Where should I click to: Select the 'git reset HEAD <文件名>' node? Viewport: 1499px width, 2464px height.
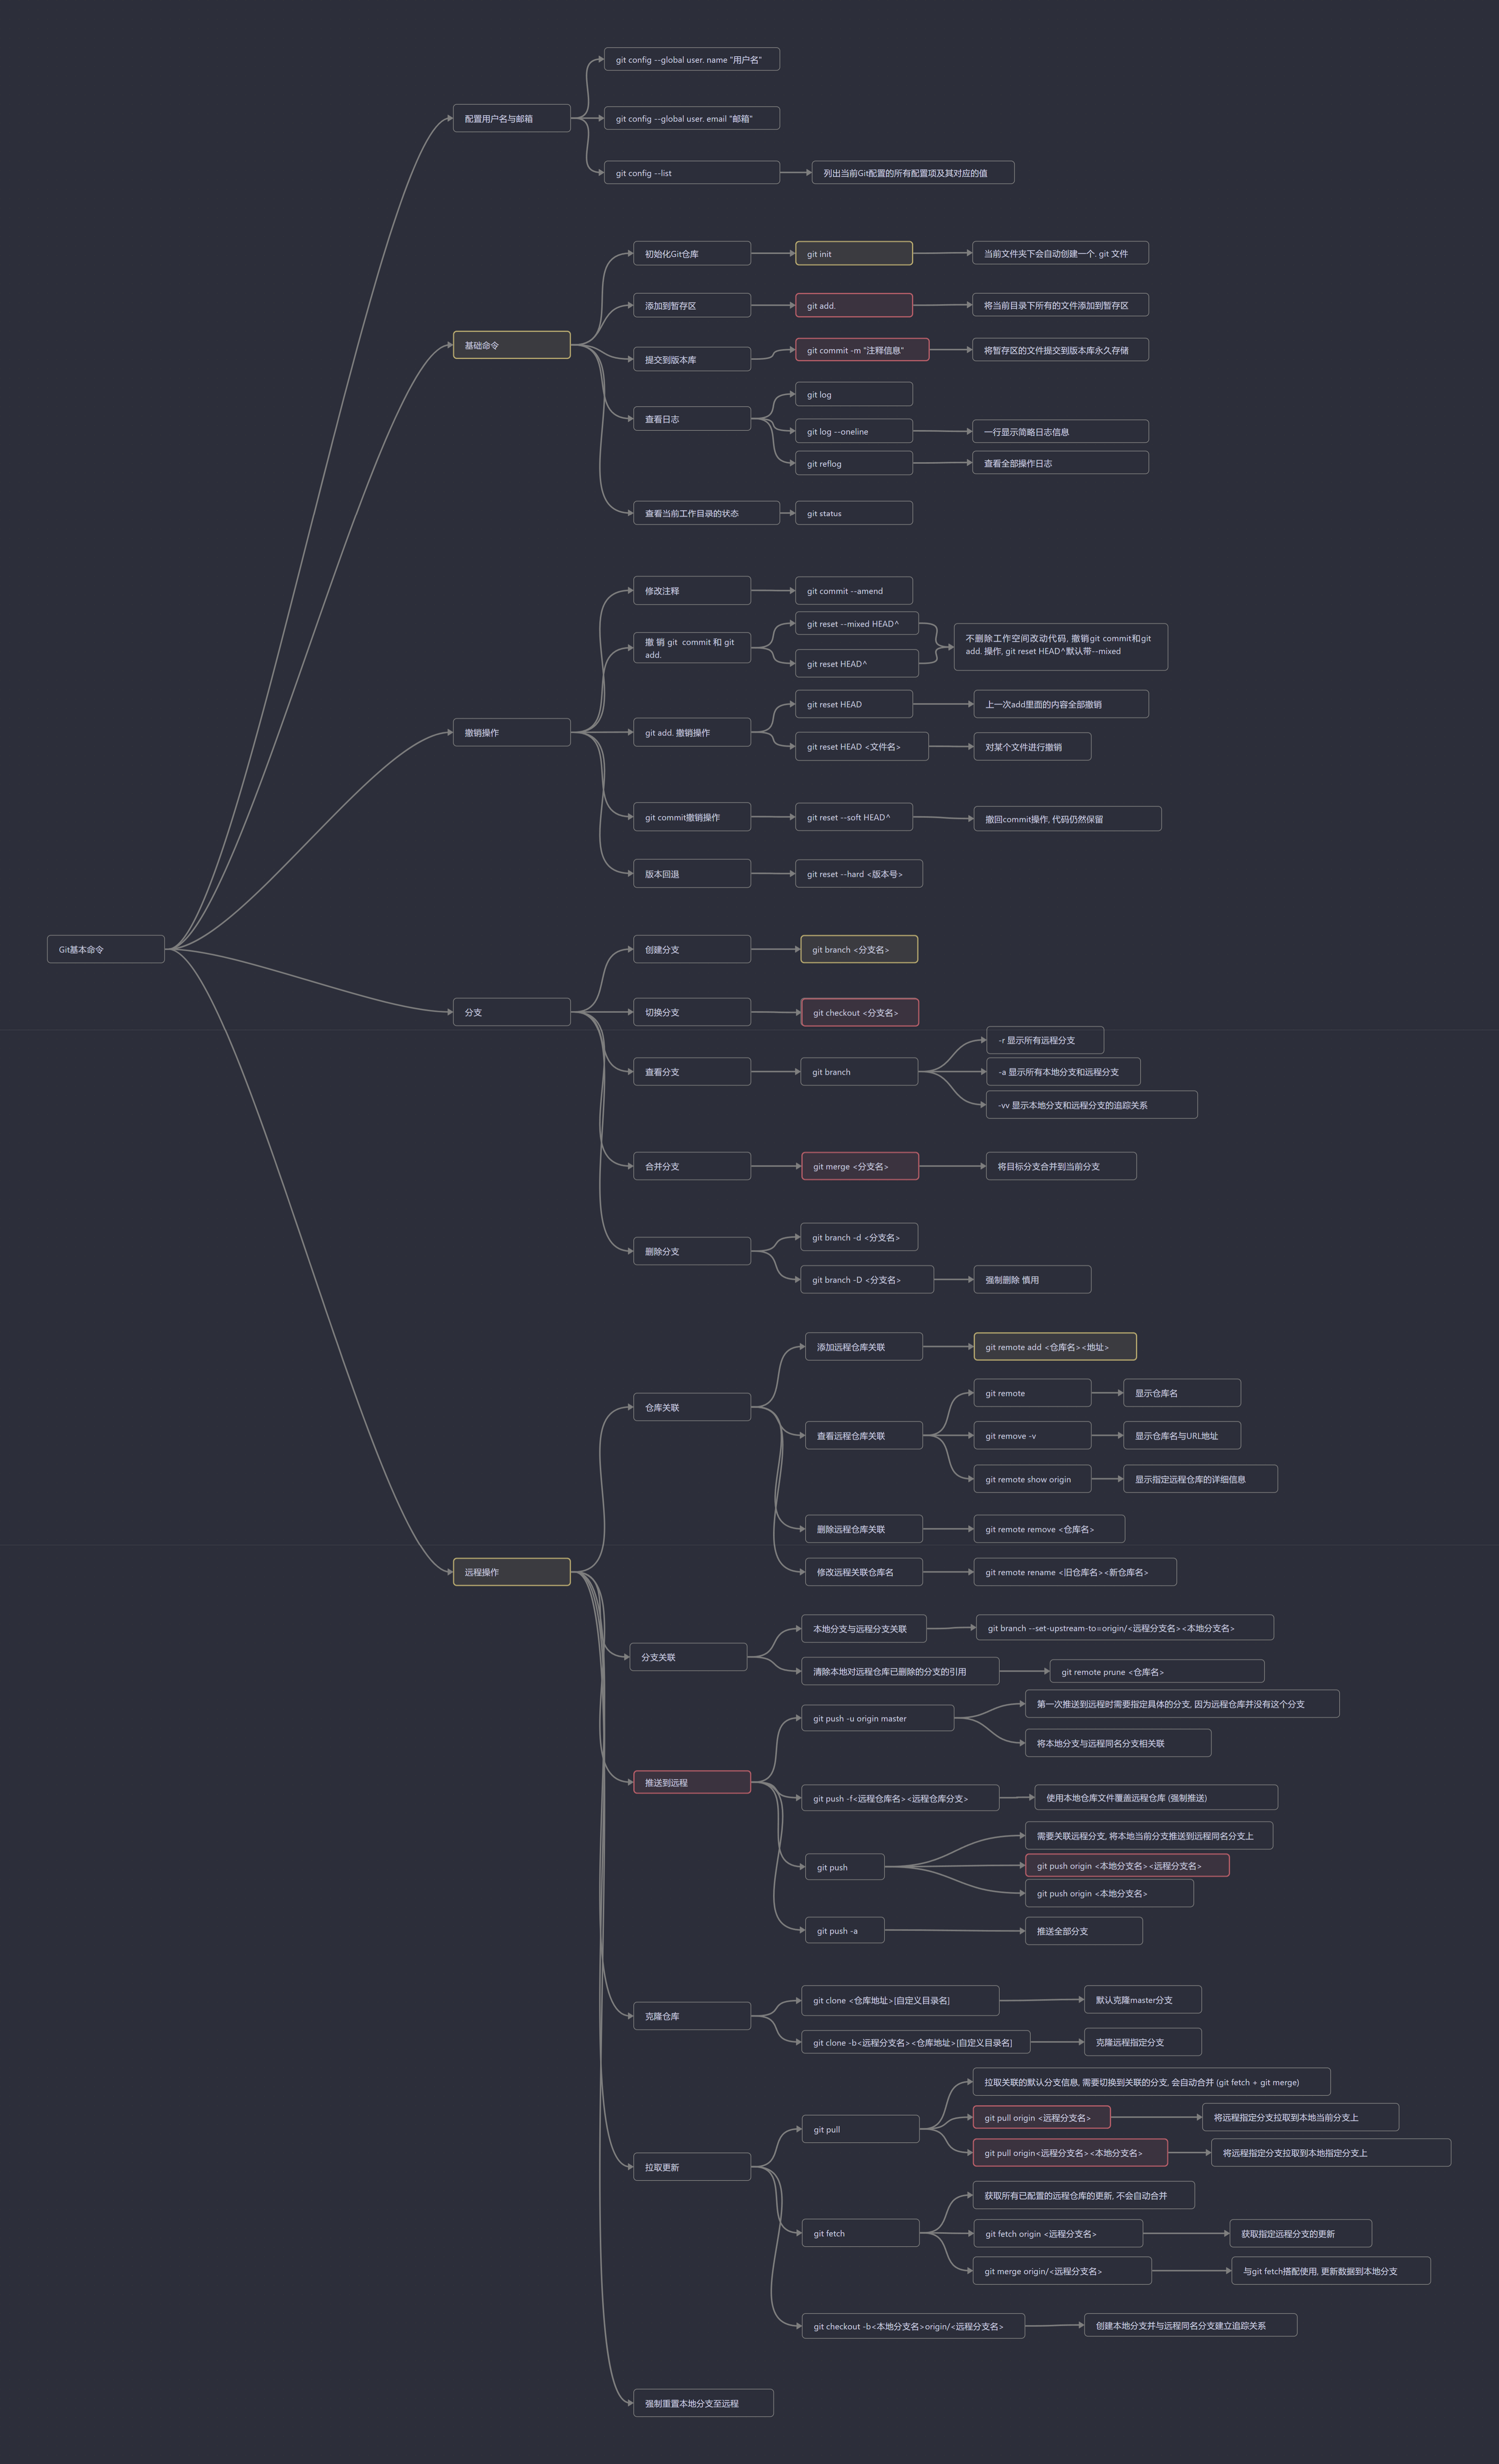(x=862, y=746)
